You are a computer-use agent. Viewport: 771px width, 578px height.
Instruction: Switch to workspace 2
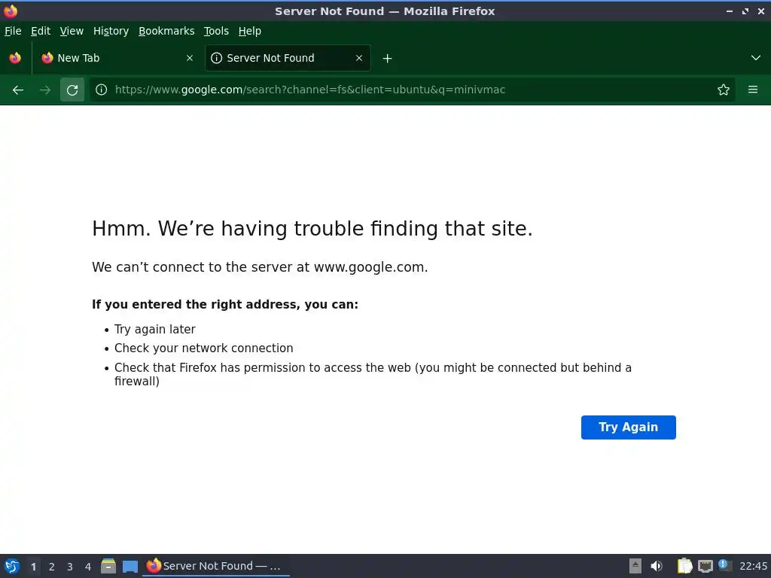coord(52,567)
